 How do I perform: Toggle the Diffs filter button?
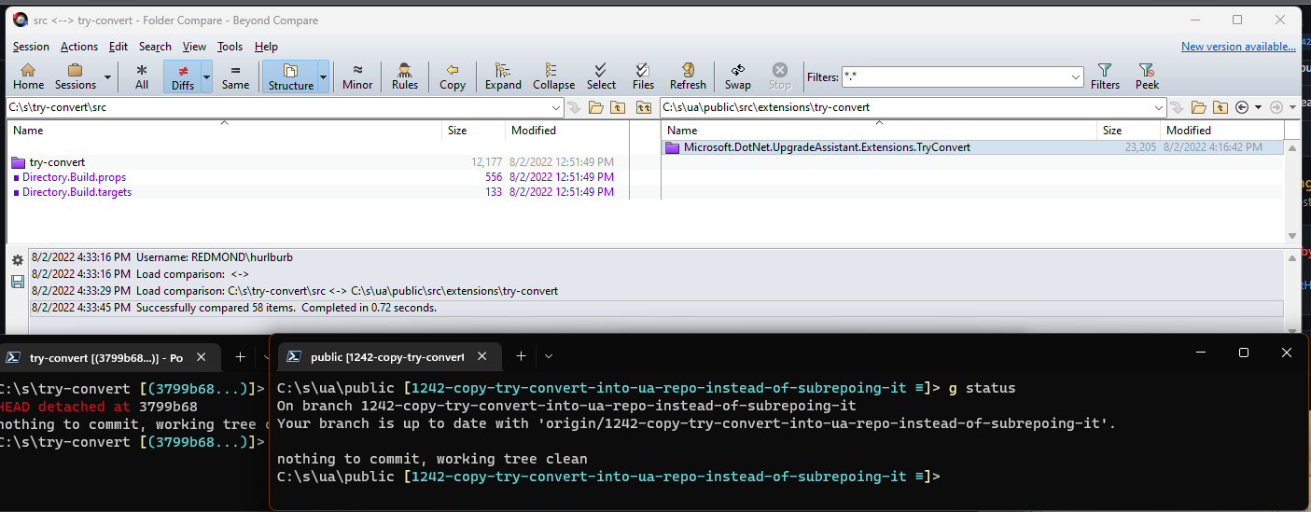click(x=183, y=76)
